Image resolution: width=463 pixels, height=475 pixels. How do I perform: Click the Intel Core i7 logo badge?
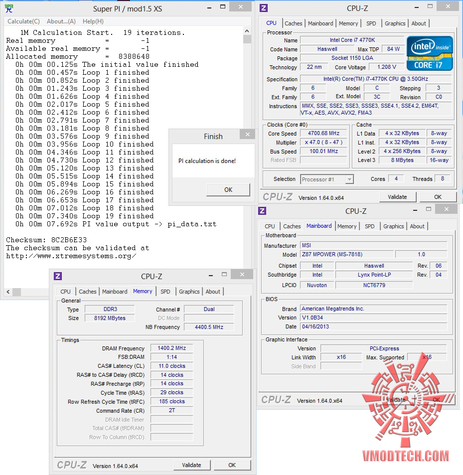click(430, 53)
